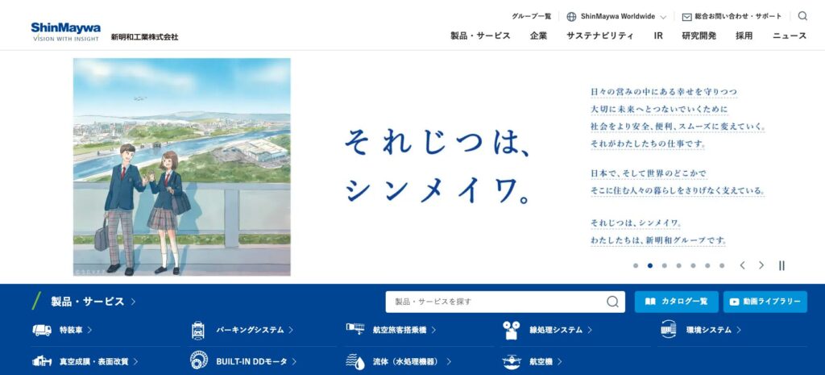The height and width of the screenshot is (375, 825).
Task: Click the 航空旅客搭乗橋 boarding bridge icon
Action: point(354,329)
